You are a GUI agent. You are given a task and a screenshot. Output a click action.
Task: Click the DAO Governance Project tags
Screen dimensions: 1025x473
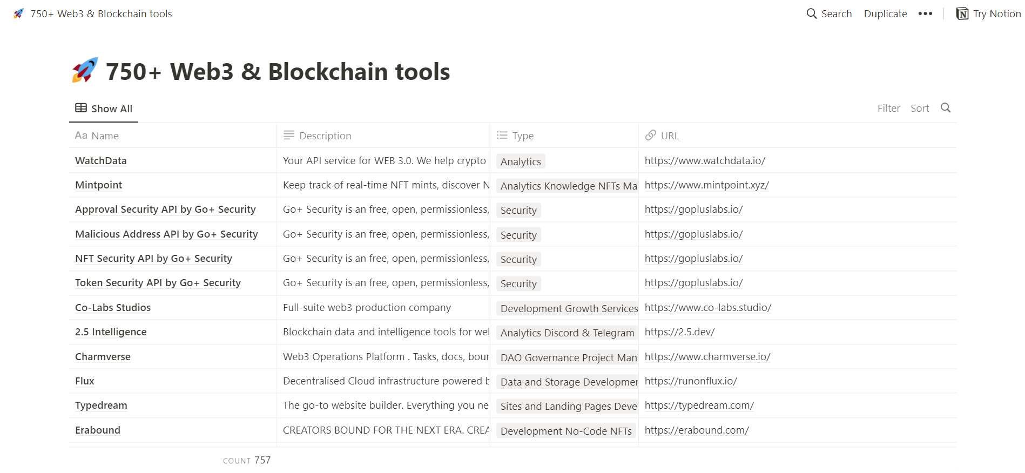point(567,357)
